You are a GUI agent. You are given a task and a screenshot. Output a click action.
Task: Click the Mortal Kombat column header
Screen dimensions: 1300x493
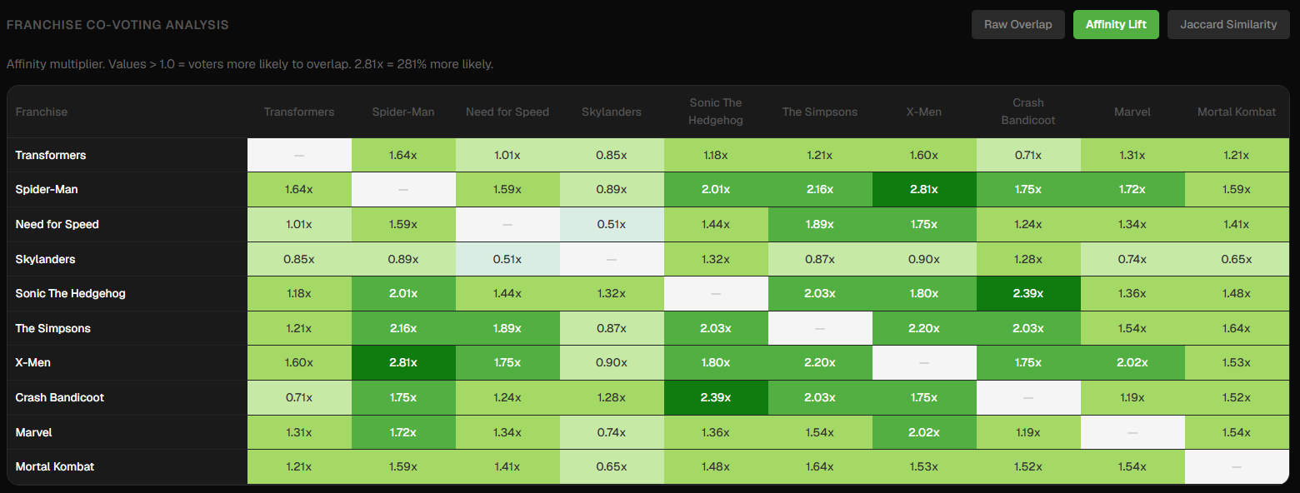(x=1237, y=112)
